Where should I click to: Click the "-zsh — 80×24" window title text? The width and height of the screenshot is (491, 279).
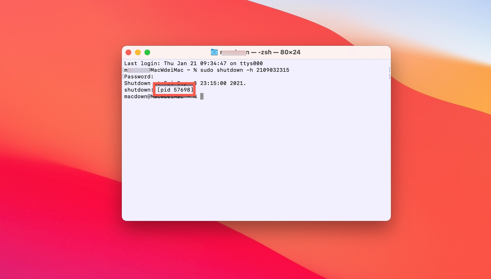[x=279, y=52]
